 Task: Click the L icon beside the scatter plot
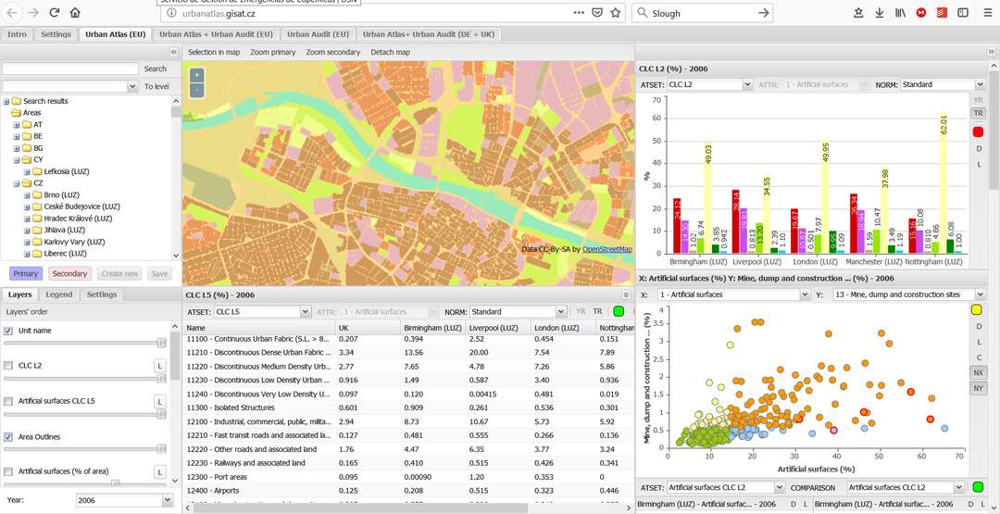click(x=979, y=342)
